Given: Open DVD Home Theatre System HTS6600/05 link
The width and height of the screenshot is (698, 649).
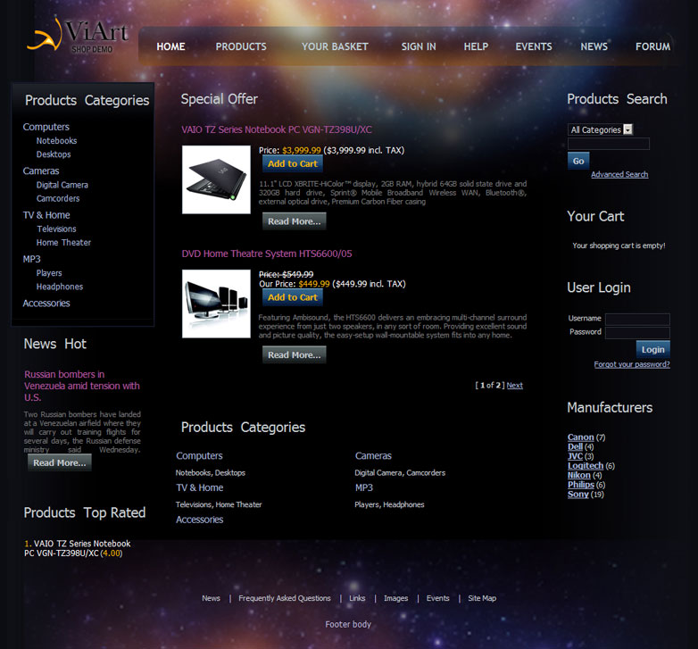Looking at the screenshot, I should 267,254.
